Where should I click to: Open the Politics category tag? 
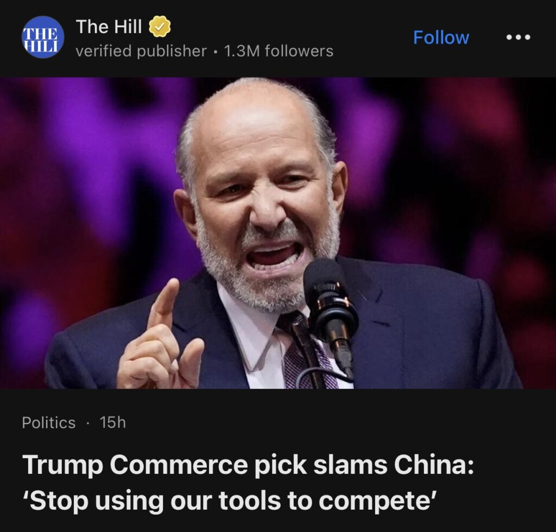[48, 422]
